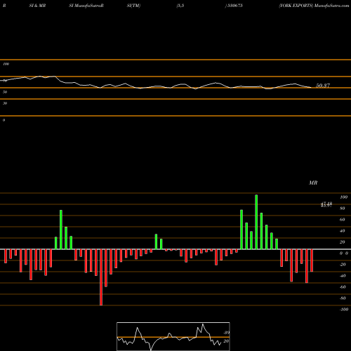
Task: Click the MR axis label '-20'
Action: pos(343,265)
